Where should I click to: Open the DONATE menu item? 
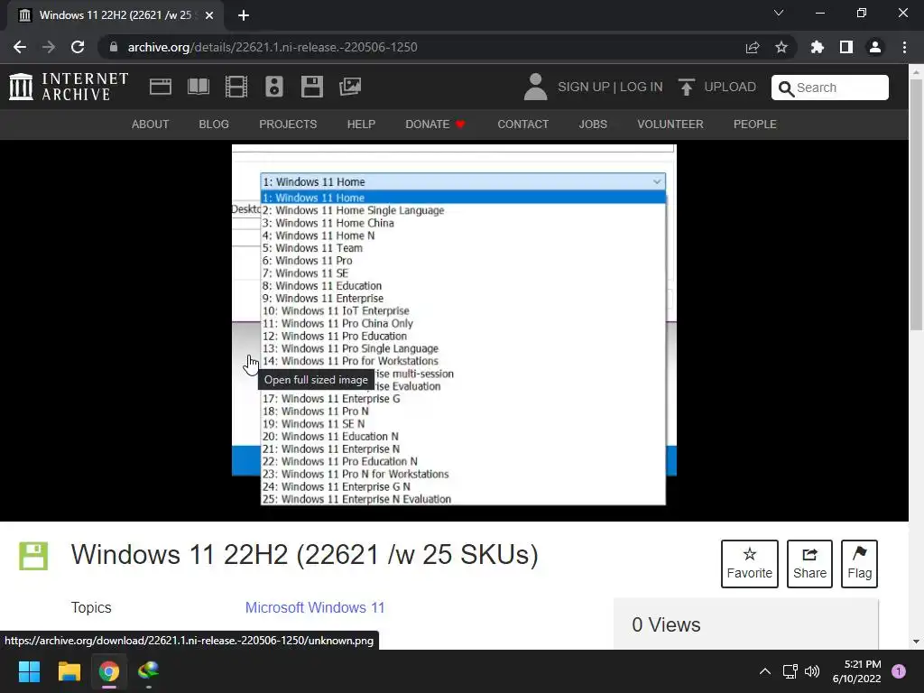[x=435, y=125]
